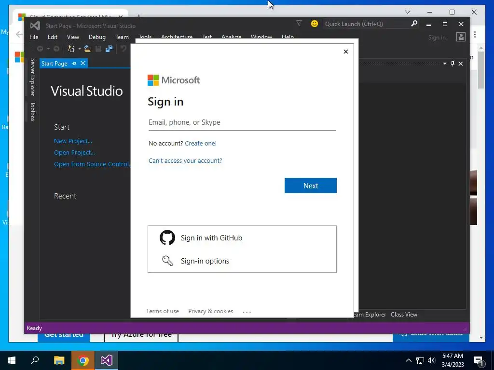This screenshot has width=494, height=370.
Task: Click the Microsoft logo in sign-in dialog
Action: tap(174, 80)
